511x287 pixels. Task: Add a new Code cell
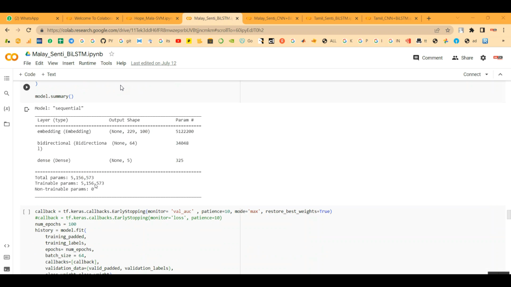coord(27,74)
